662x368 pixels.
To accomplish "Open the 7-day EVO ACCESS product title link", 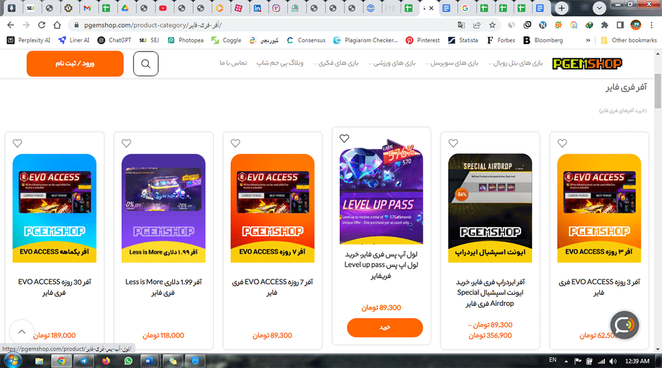I will 272,287.
